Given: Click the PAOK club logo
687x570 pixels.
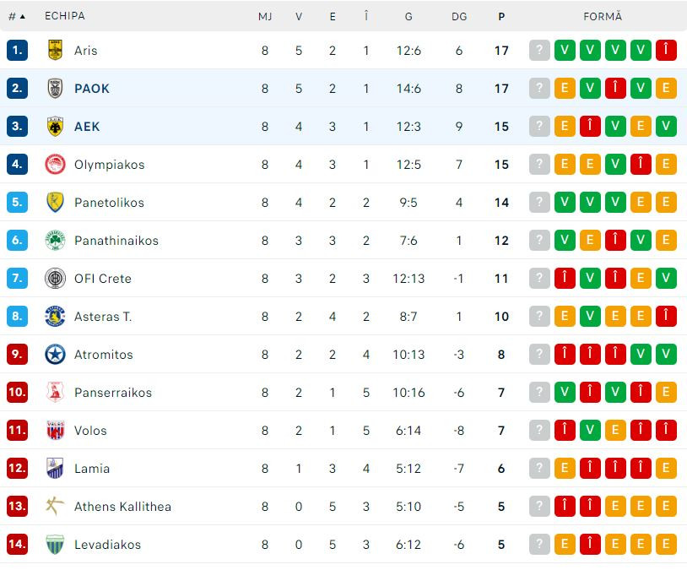Looking at the screenshot, I should (56, 89).
